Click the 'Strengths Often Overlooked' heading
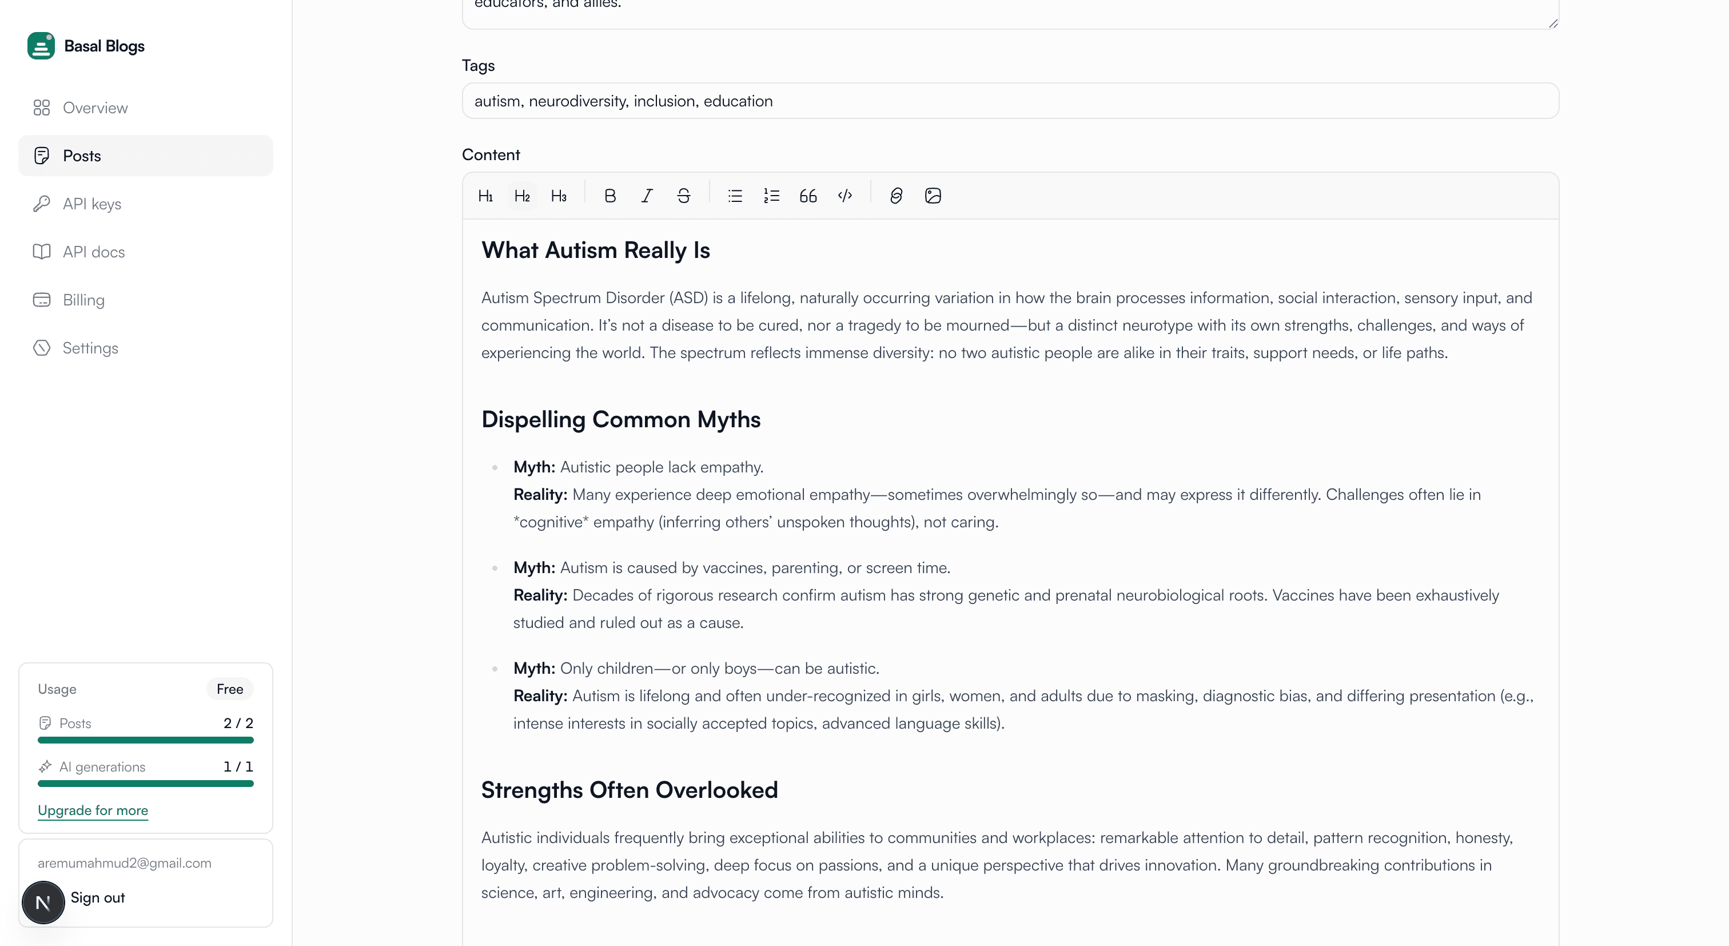The height and width of the screenshot is (946, 1729). click(630, 789)
